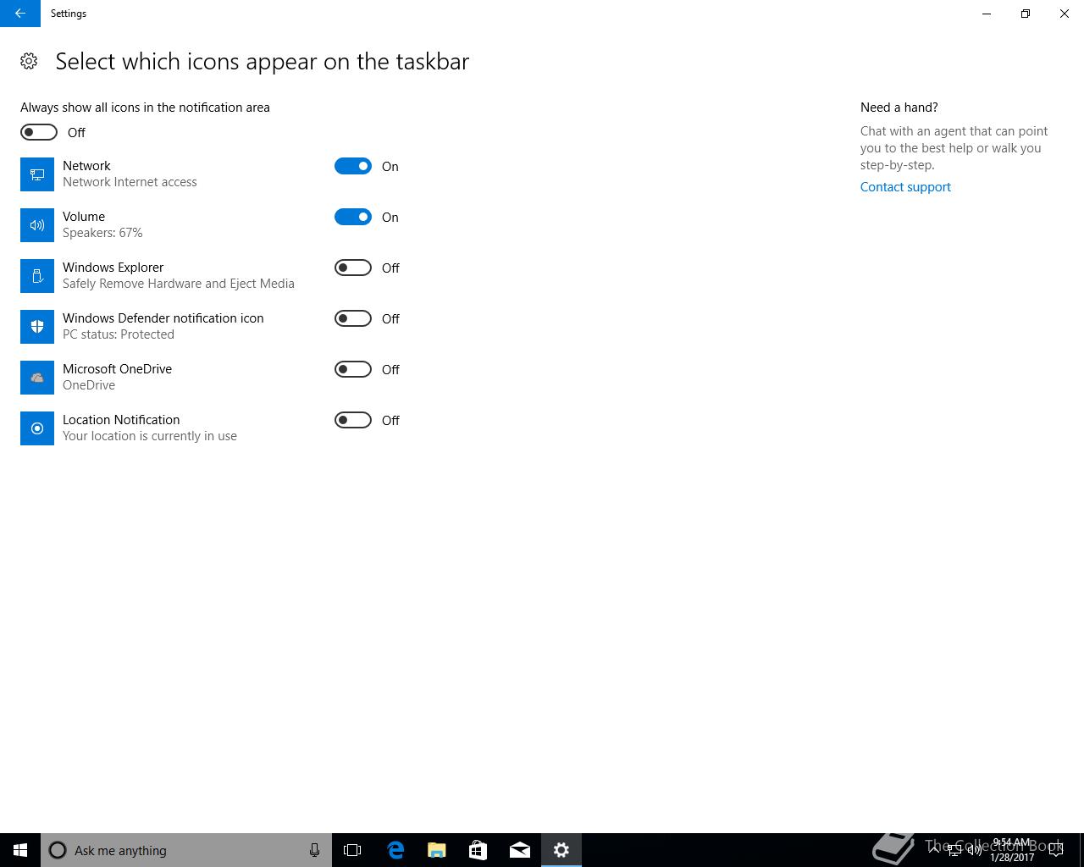
Task: Open the Windows Start menu
Action: tap(20, 850)
